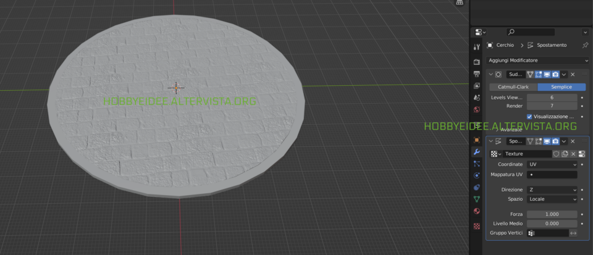593x255 pixels.
Task: Open the Modifiers wrench tab
Action: pyautogui.click(x=476, y=152)
